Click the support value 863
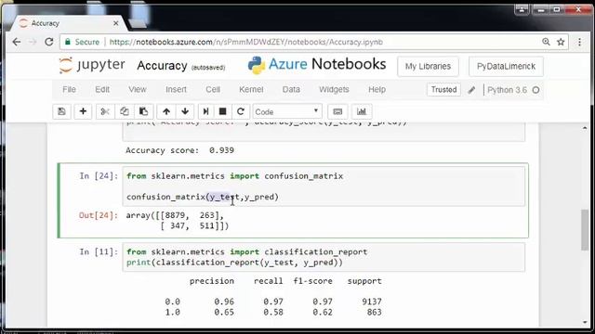This screenshot has width=595, height=334. click(x=374, y=312)
